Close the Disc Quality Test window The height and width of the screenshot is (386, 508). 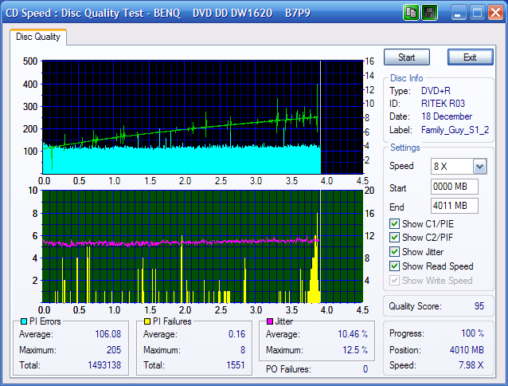496,13
